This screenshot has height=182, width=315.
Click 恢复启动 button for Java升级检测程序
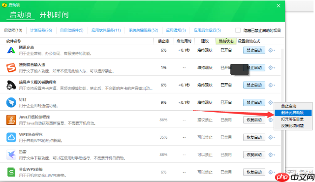(x=254, y=120)
